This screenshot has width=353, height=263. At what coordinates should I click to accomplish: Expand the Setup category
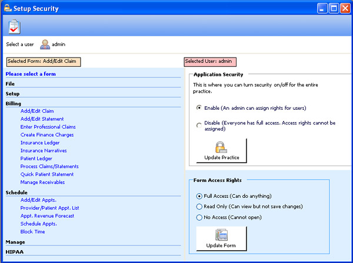pyautogui.click(x=12, y=93)
